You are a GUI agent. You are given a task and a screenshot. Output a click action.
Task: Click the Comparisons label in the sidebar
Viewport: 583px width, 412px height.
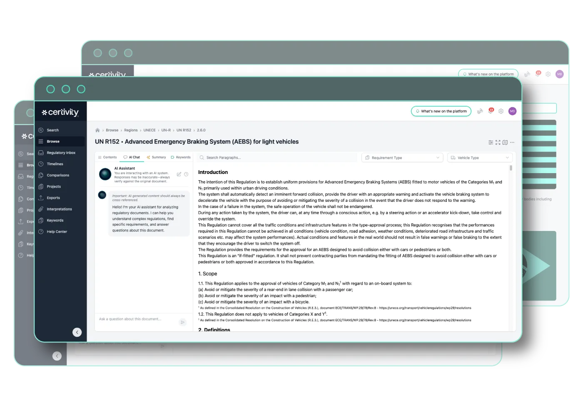coord(58,175)
